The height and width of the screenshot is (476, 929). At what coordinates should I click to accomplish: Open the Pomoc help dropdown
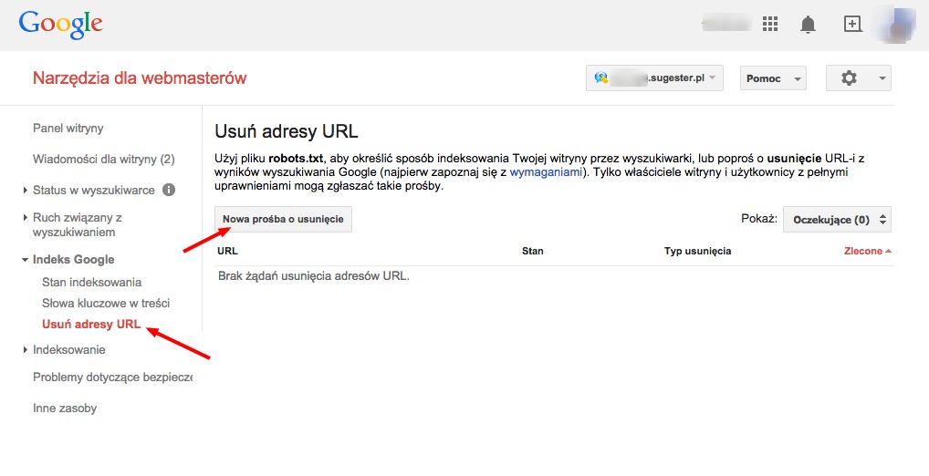coord(773,78)
